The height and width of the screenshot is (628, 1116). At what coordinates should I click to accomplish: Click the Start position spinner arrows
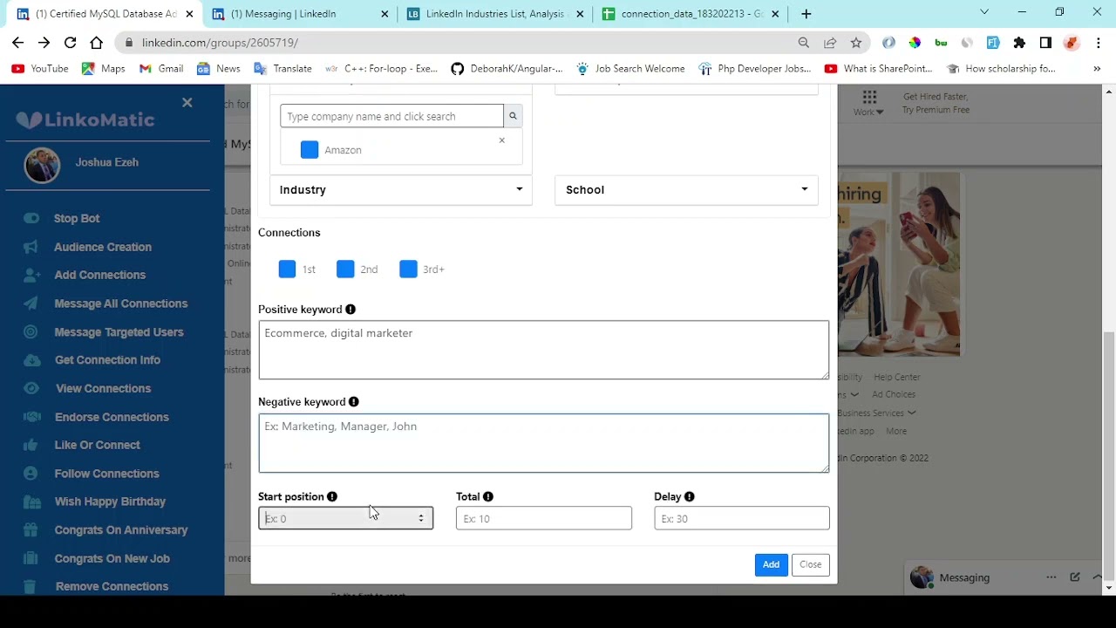(421, 519)
